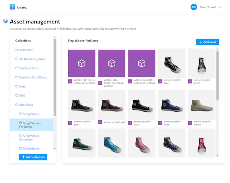Click the folder icon beside Castle of Cans Demo
This screenshot has height=183, width=230.
(17, 77)
